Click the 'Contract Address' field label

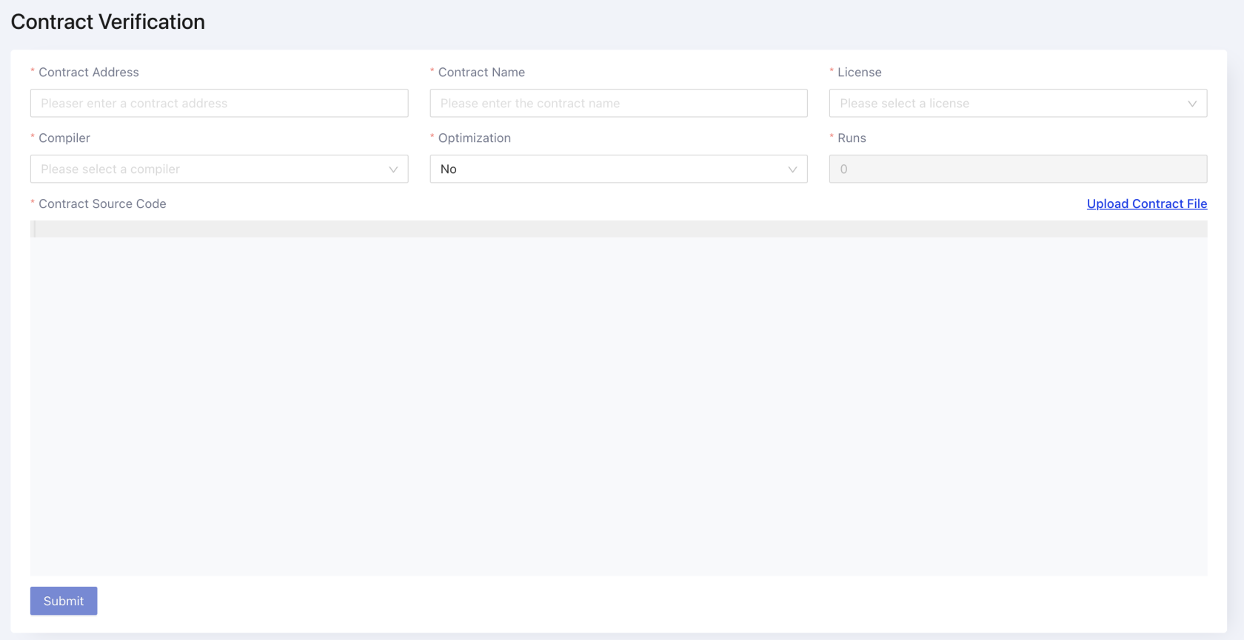[x=88, y=73]
